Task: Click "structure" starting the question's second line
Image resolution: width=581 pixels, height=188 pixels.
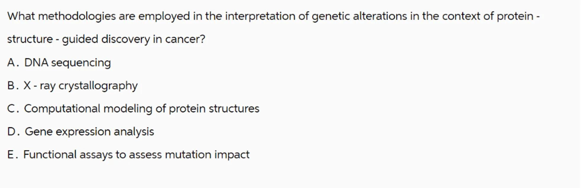Action: (x=30, y=39)
